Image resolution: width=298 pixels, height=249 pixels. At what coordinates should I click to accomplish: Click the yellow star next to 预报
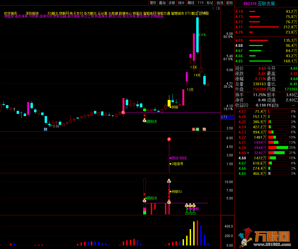pos(170,107)
